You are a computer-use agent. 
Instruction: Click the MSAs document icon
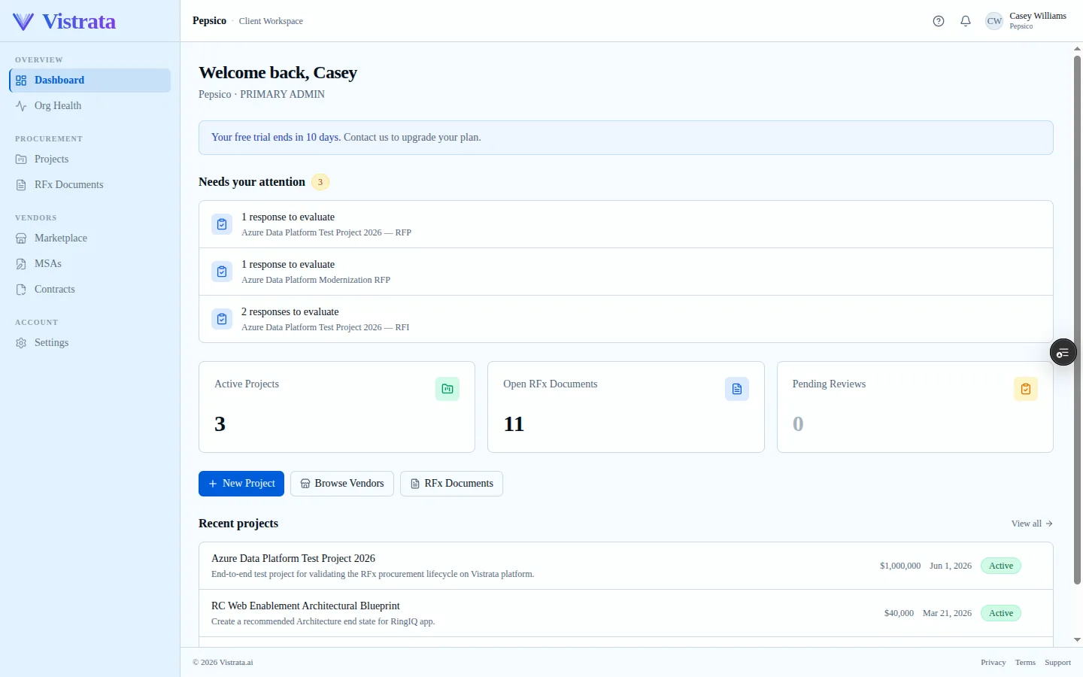pos(21,264)
